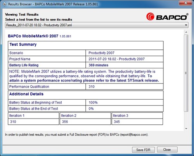This screenshot has height=156, width=194.
Task: Click the dropdown arrow for results list
Action: click(186, 25)
